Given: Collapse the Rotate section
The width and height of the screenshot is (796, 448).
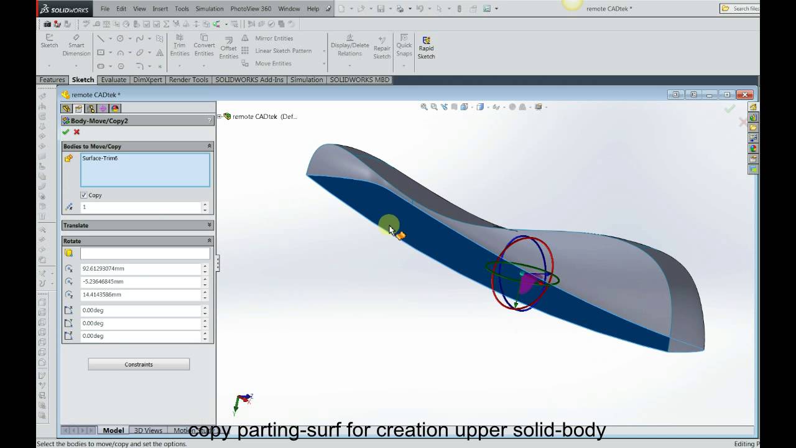Looking at the screenshot, I should [x=210, y=240].
